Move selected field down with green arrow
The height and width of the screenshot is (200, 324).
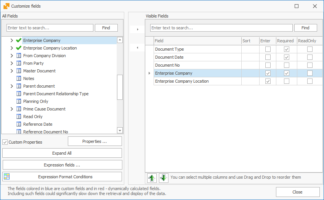[x=164, y=178]
